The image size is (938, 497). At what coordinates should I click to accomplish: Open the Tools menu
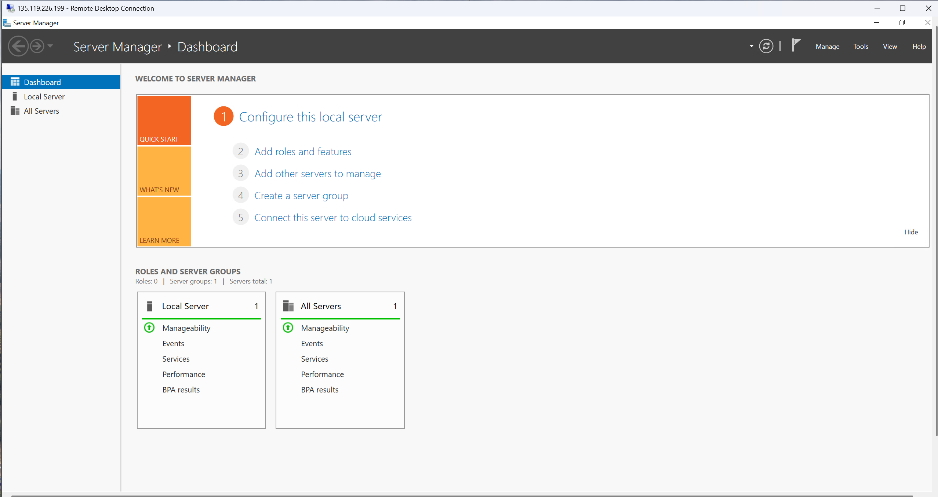(861, 46)
